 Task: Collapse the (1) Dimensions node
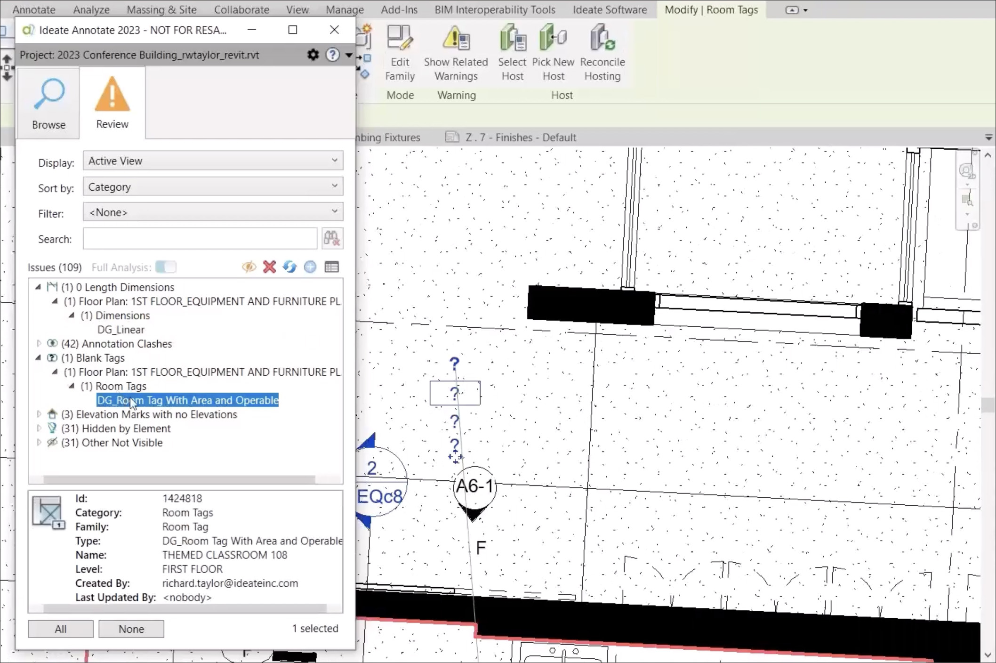[x=72, y=315]
